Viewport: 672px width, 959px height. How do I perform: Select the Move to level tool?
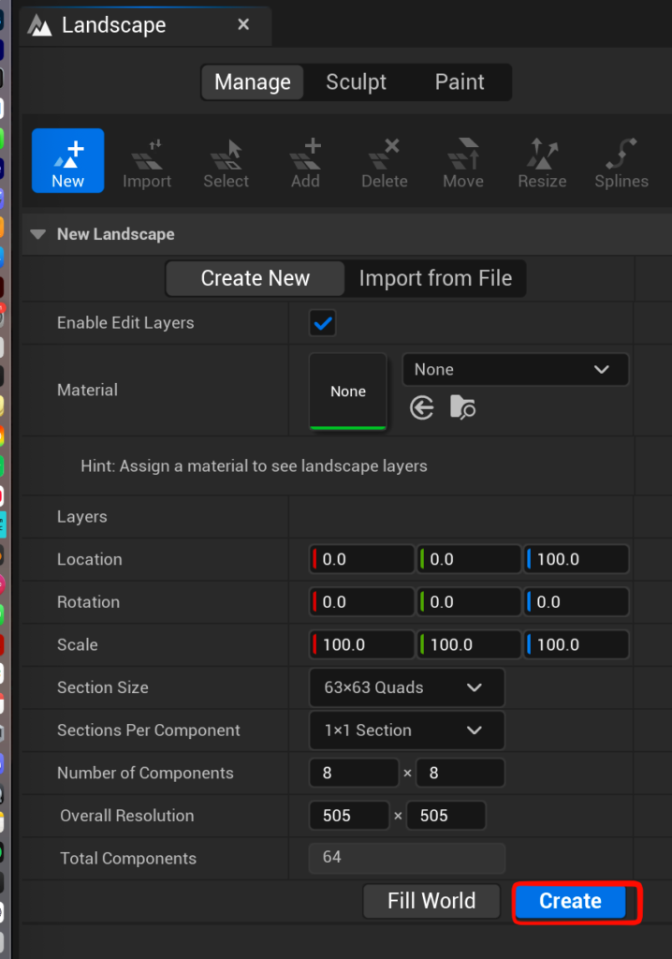[463, 161]
